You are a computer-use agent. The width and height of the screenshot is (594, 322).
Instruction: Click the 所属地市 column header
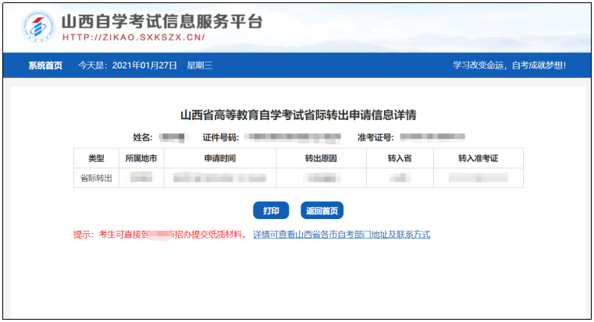pos(141,158)
